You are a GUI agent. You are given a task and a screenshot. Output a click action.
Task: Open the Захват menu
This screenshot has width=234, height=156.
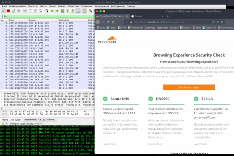[x=52, y=6]
